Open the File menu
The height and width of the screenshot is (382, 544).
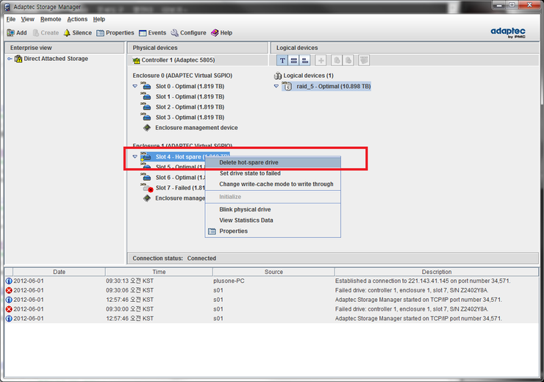click(x=11, y=19)
